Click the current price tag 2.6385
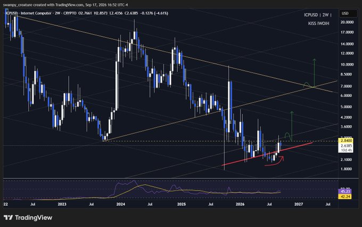362x227 pixels. (345, 145)
